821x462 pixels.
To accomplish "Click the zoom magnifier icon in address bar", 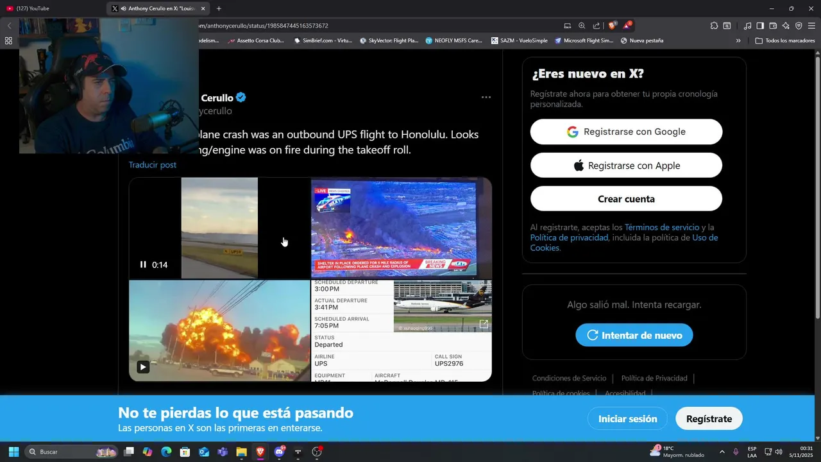I will click(582, 26).
